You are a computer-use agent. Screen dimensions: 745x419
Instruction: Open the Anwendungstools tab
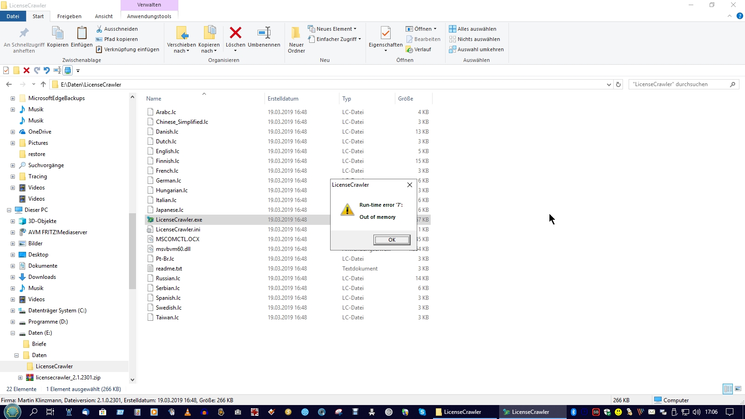click(x=149, y=16)
